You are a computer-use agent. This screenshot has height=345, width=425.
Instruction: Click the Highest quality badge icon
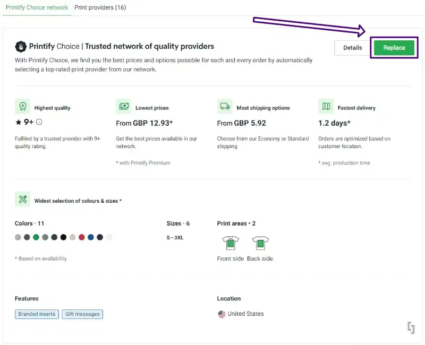pos(23,107)
